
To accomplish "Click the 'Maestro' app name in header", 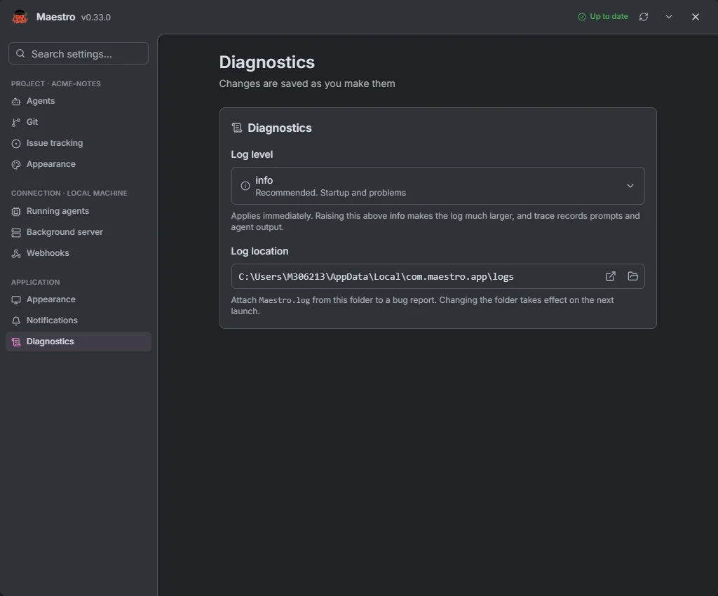I will [x=55, y=17].
